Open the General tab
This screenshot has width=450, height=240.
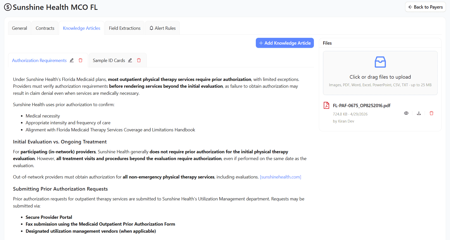coord(19,28)
